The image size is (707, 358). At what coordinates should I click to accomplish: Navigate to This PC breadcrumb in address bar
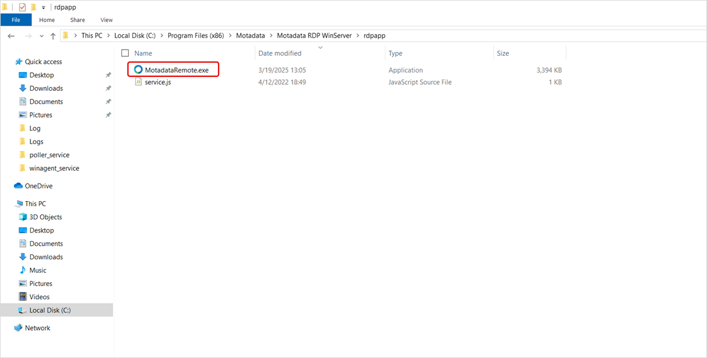point(92,36)
